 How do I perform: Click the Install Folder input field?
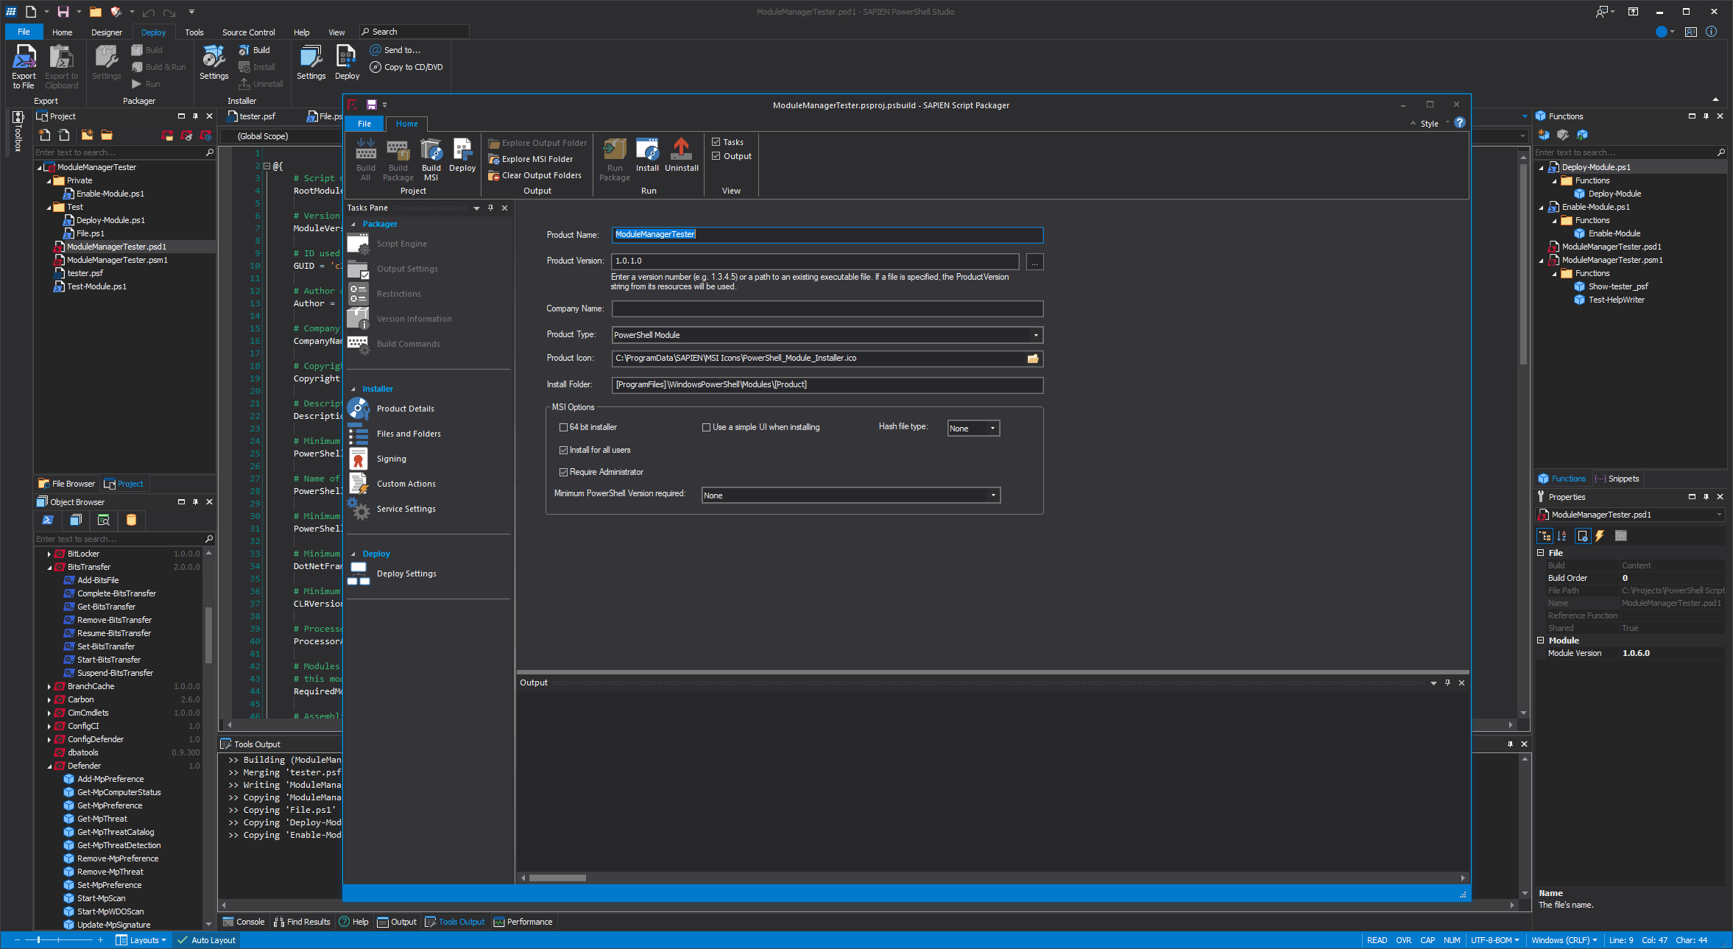pyautogui.click(x=827, y=385)
